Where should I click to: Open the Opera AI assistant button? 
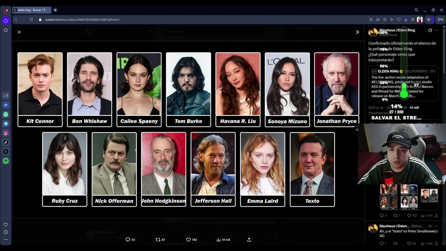(440, 20)
